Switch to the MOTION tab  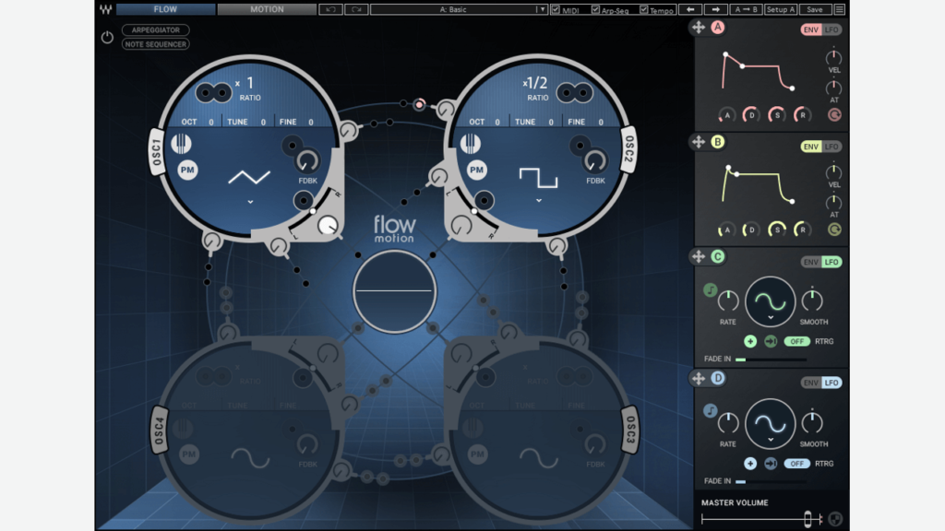pyautogui.click(x=267, y=9)
